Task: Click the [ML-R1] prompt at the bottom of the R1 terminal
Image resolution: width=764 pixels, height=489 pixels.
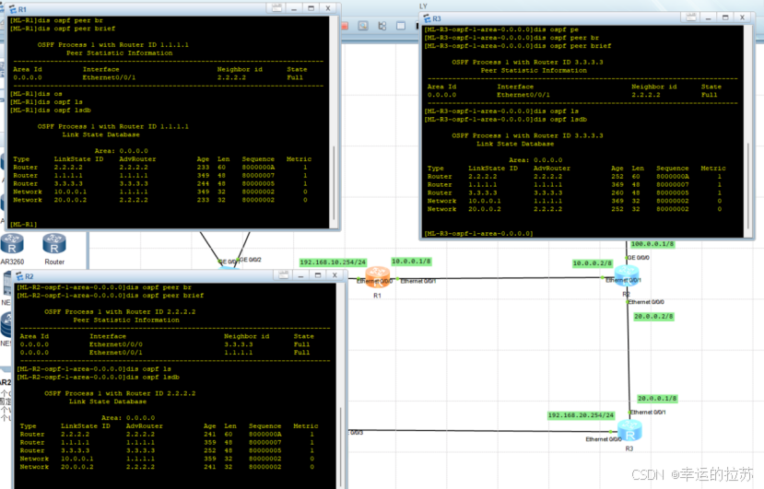Action: [x=23, y=224]
